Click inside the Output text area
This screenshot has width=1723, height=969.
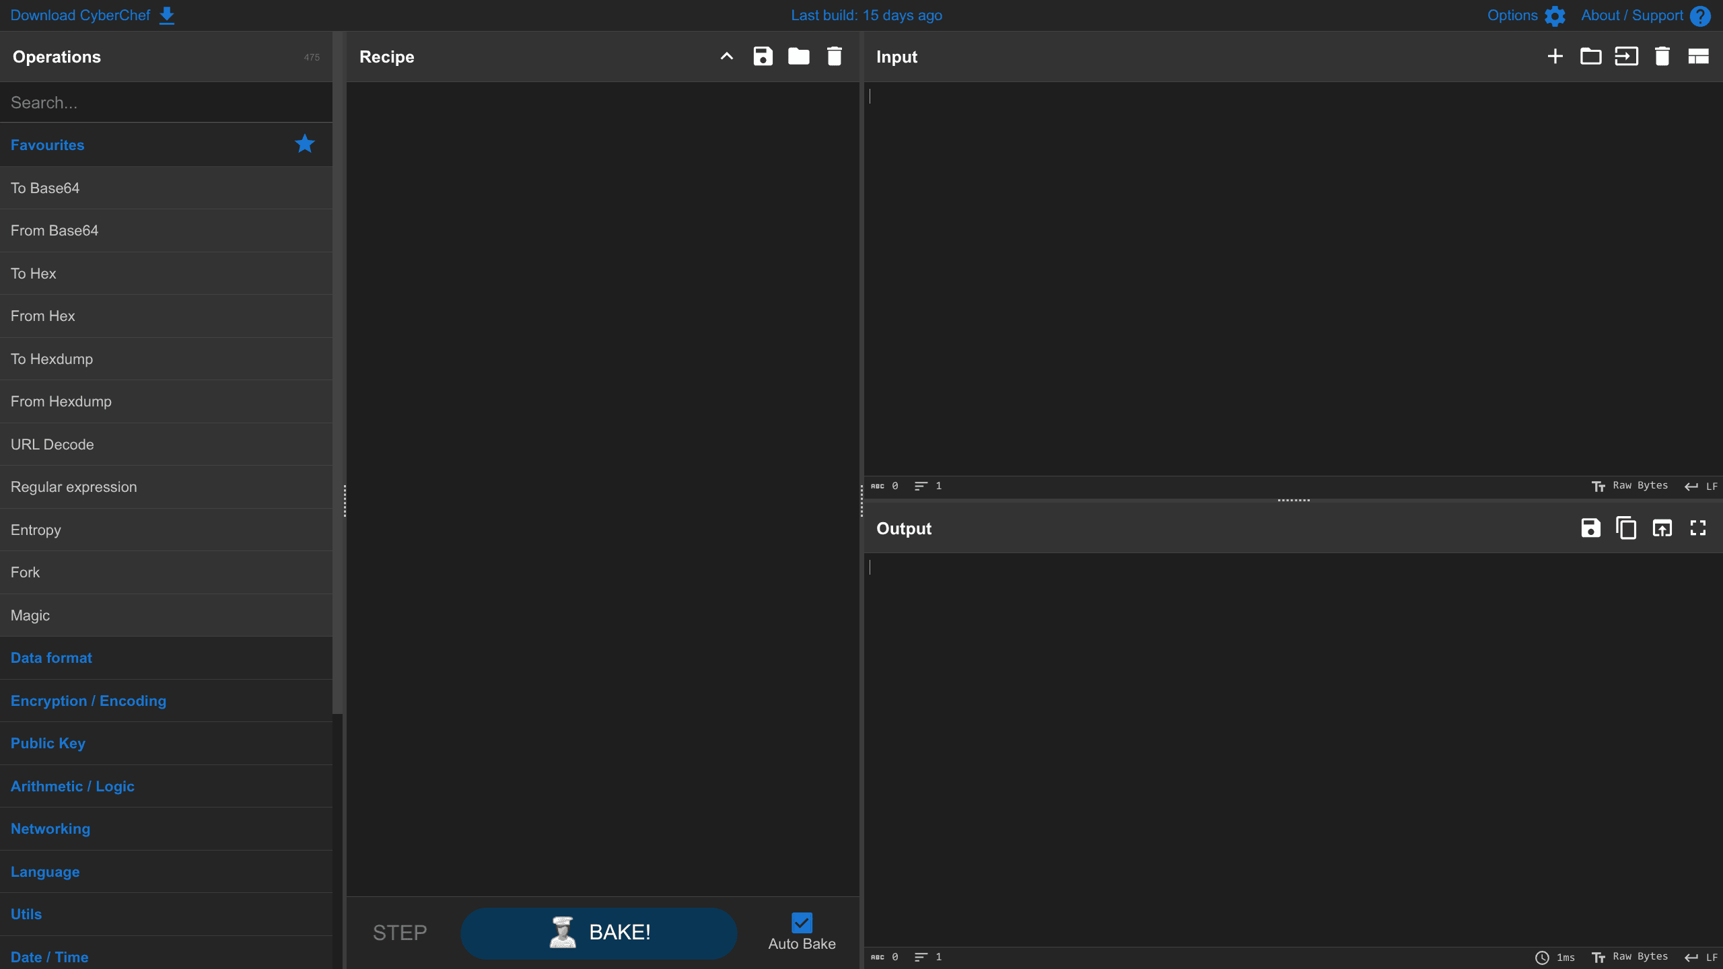point(1293,750)
